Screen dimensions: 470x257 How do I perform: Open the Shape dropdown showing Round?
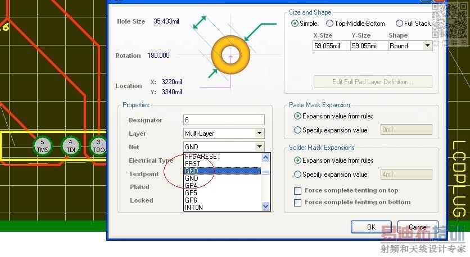[x=427, y=46]
